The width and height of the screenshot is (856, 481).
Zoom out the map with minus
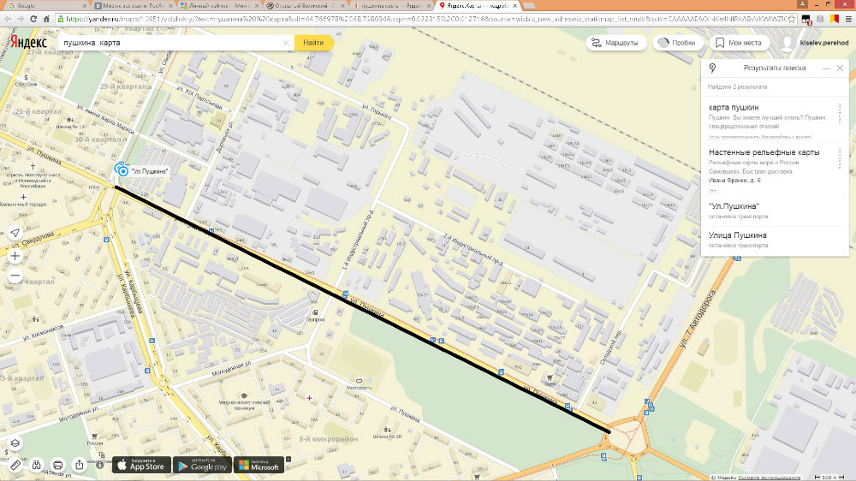15,276
